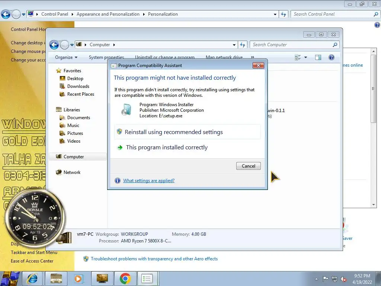Choose Reinstall using recommended settings
The height and width of the screenshot is (286, 381).
point(188,132)
